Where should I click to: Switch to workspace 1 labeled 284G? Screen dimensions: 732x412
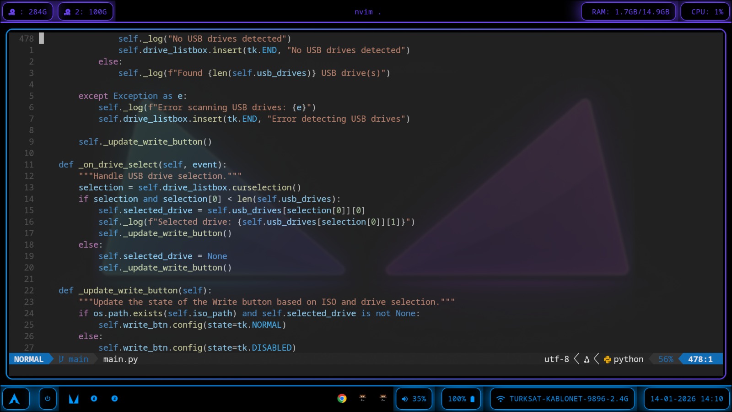click(x=27, y=11)
